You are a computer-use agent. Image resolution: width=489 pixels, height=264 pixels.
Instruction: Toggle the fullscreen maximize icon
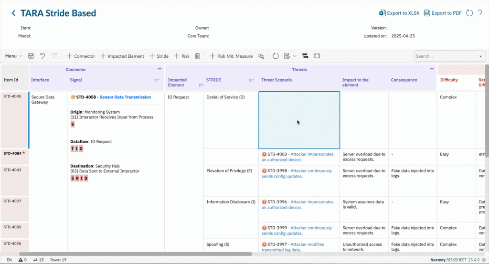point(317,56)
